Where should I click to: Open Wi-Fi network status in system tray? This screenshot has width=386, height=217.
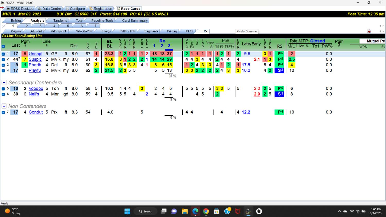tap(352, 211)
